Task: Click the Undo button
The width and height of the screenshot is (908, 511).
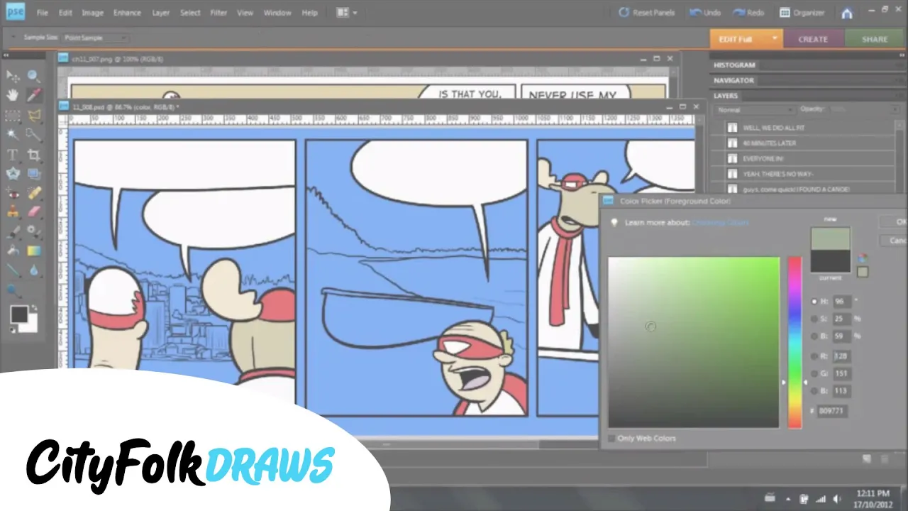Action: [x=704, y=13]
